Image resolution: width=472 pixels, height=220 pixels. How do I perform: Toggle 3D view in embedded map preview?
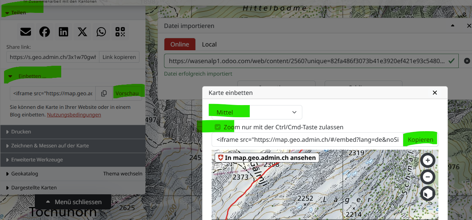pos(428,194)
